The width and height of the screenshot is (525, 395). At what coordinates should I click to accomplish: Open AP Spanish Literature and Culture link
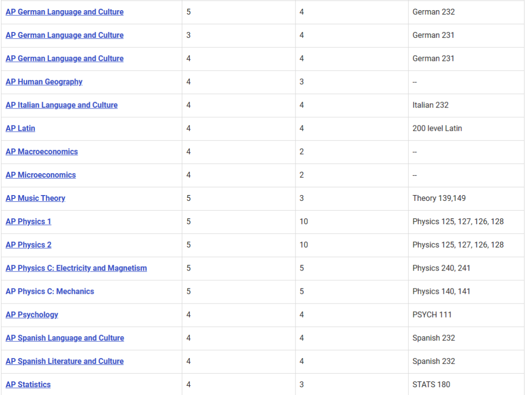coord(65,361)
